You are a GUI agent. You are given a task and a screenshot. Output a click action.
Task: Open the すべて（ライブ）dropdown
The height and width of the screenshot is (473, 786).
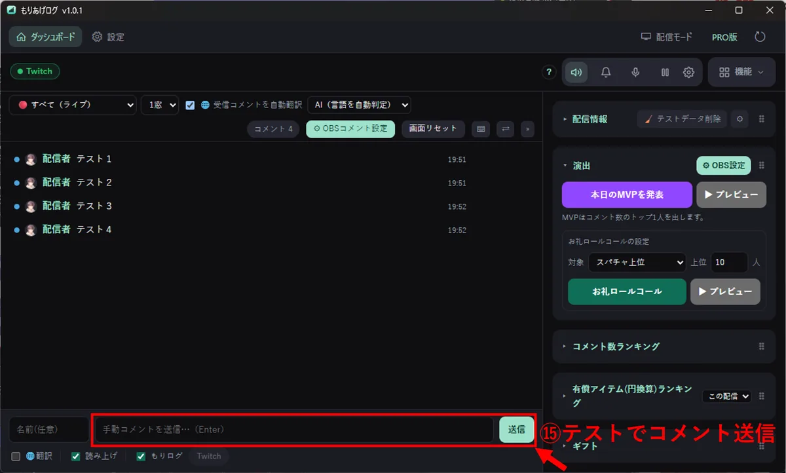tap(73, 105)
